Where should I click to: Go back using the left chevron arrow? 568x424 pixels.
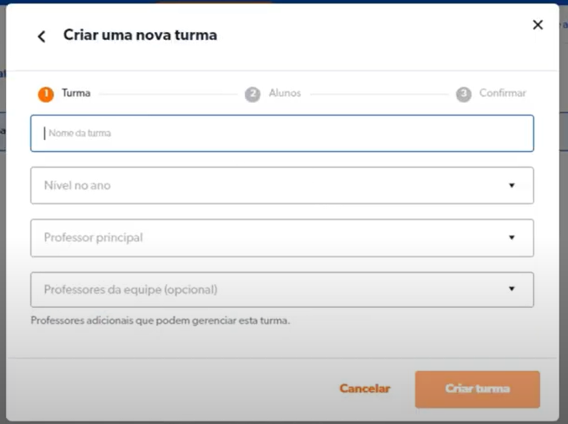[41, 36]
